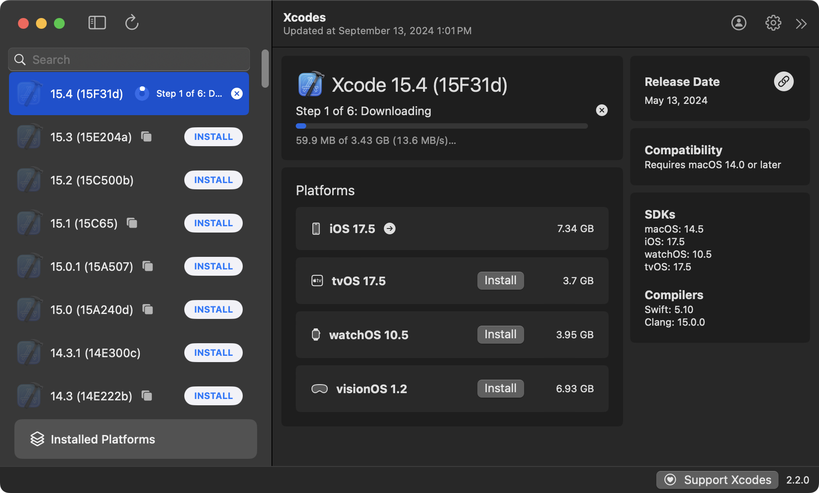This screenshot has height=493, width=819.
Task: Click the download progress bar
Action: coord(441,126)
